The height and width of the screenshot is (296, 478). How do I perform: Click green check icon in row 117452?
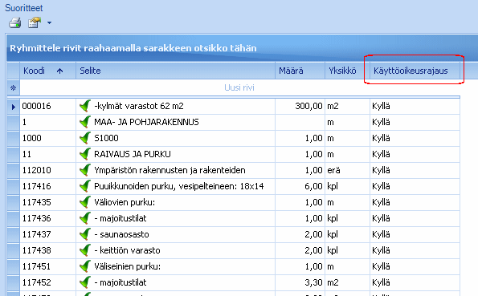point(85,282)
